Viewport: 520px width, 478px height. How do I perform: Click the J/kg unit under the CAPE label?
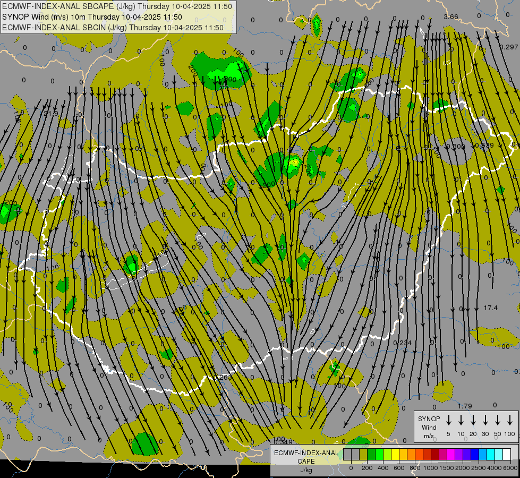[x=306, y=470]
